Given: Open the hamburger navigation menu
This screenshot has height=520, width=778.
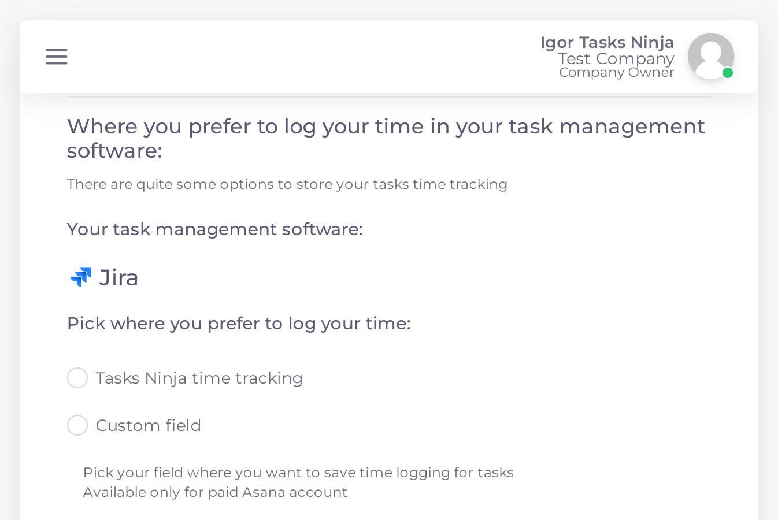Looking at the screenshot, I should coord(57,57).
